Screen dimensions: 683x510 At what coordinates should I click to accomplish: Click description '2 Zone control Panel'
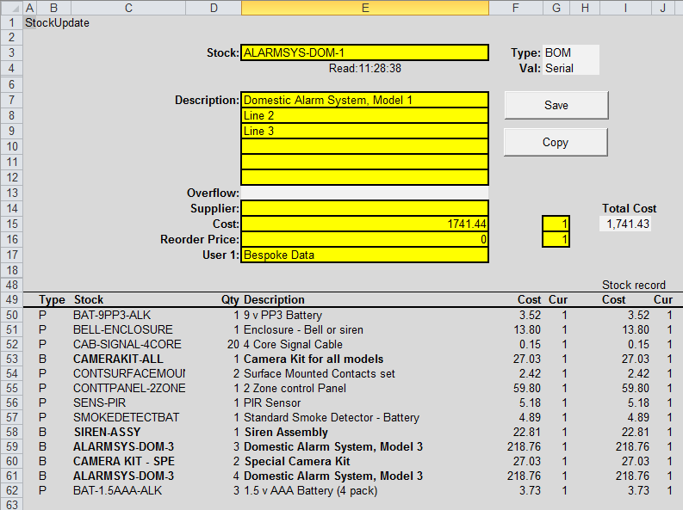[295, 388]
